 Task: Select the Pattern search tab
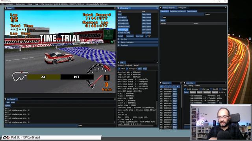click(192, 11)
